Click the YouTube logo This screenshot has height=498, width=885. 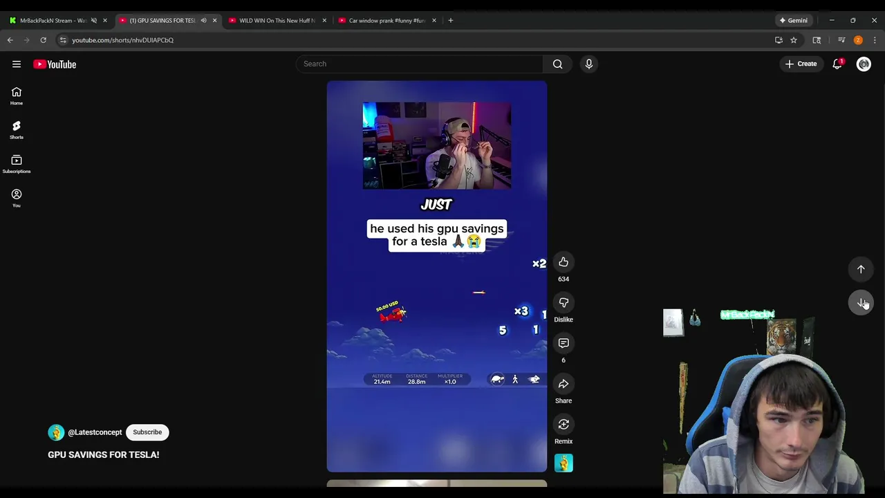(x=55, y=64)
